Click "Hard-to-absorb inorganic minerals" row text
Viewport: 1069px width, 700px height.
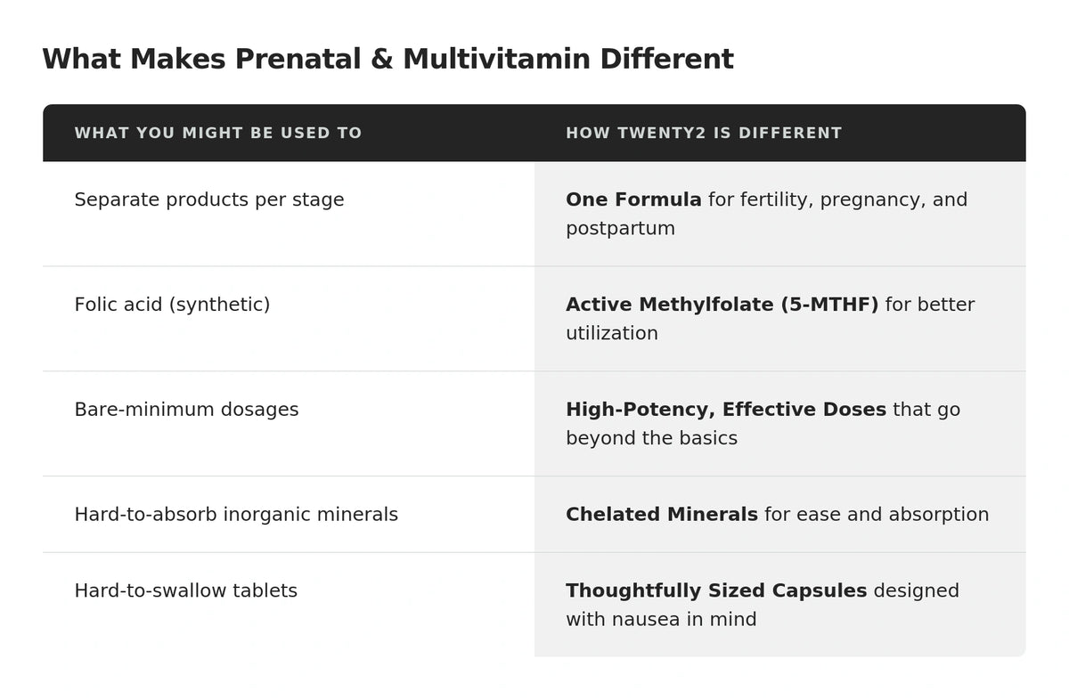(x=236, y=515)
